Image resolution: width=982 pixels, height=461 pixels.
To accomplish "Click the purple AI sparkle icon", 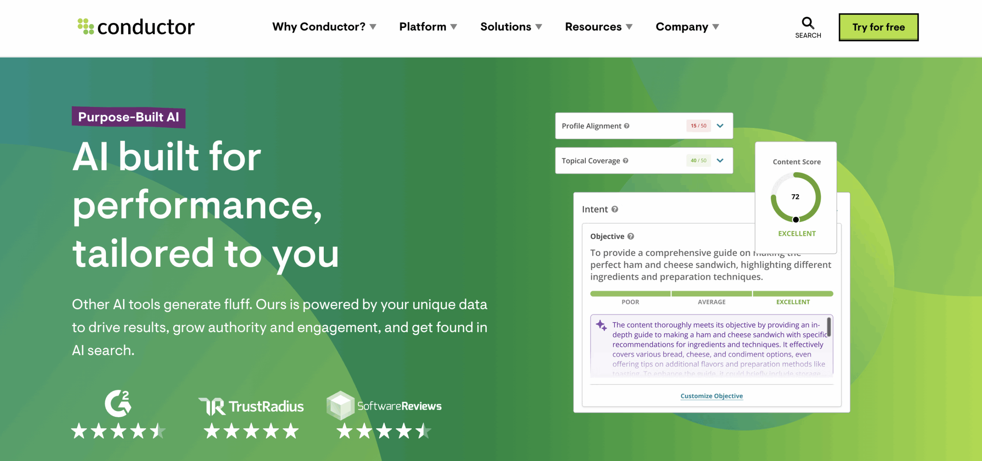I will click(x=601, y=326).
